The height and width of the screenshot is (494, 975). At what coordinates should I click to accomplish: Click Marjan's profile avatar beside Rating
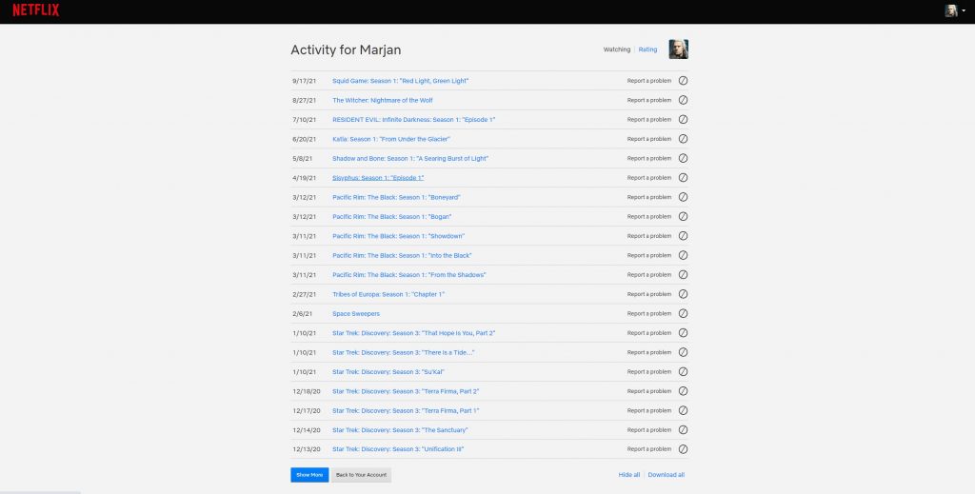[x=679, y=49]
